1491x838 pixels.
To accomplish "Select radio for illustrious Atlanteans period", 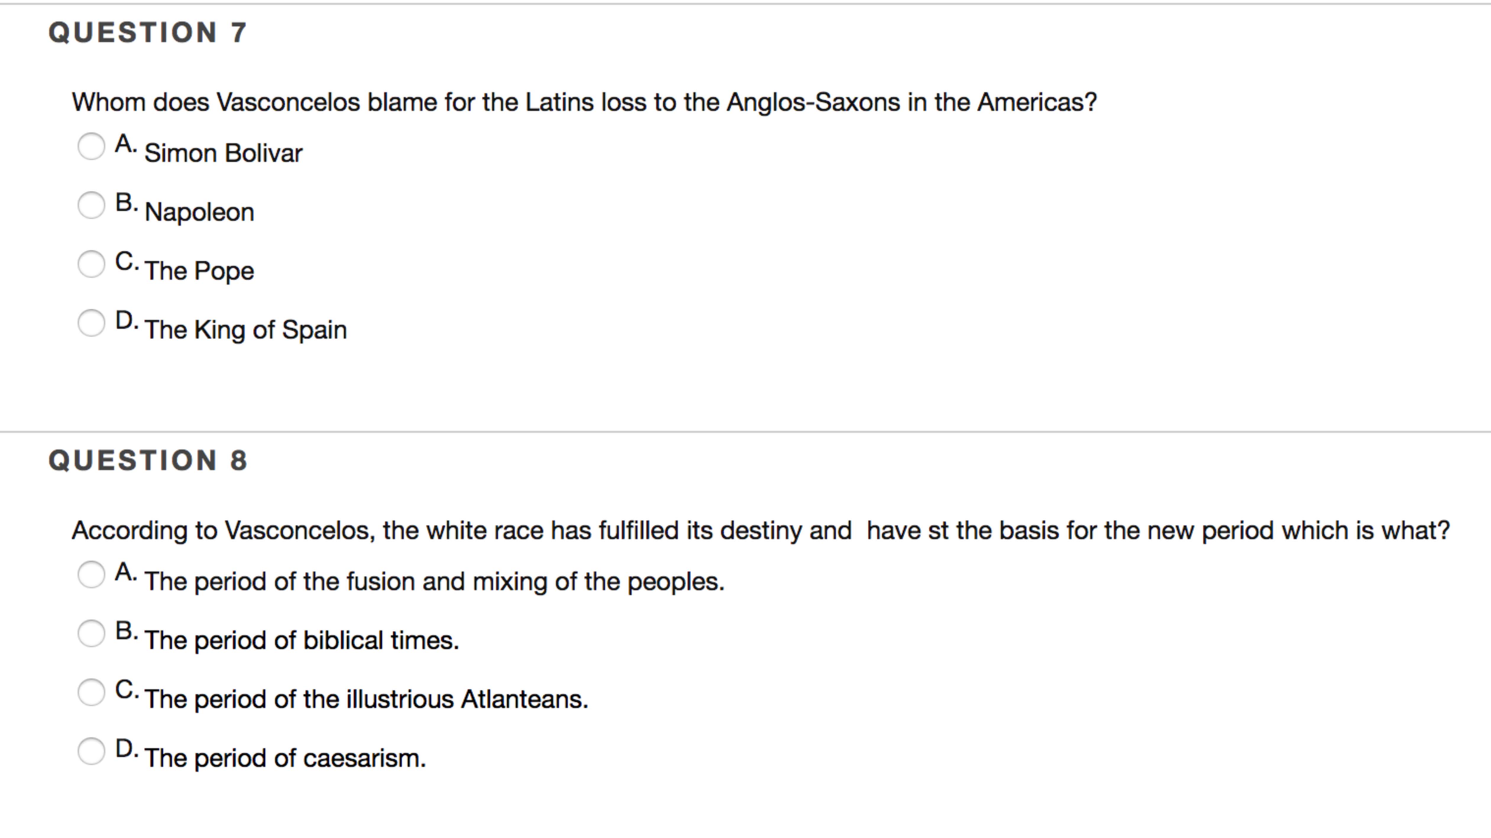I will (91, 692).
